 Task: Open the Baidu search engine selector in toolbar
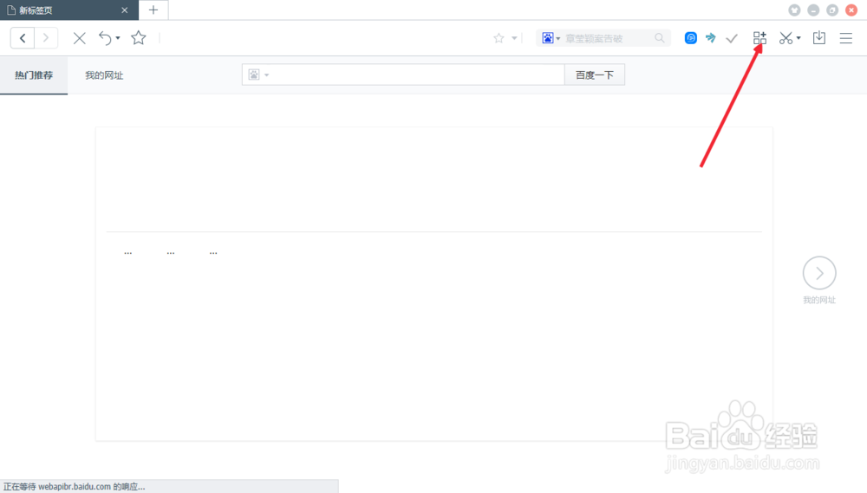[x=551, y=38]
